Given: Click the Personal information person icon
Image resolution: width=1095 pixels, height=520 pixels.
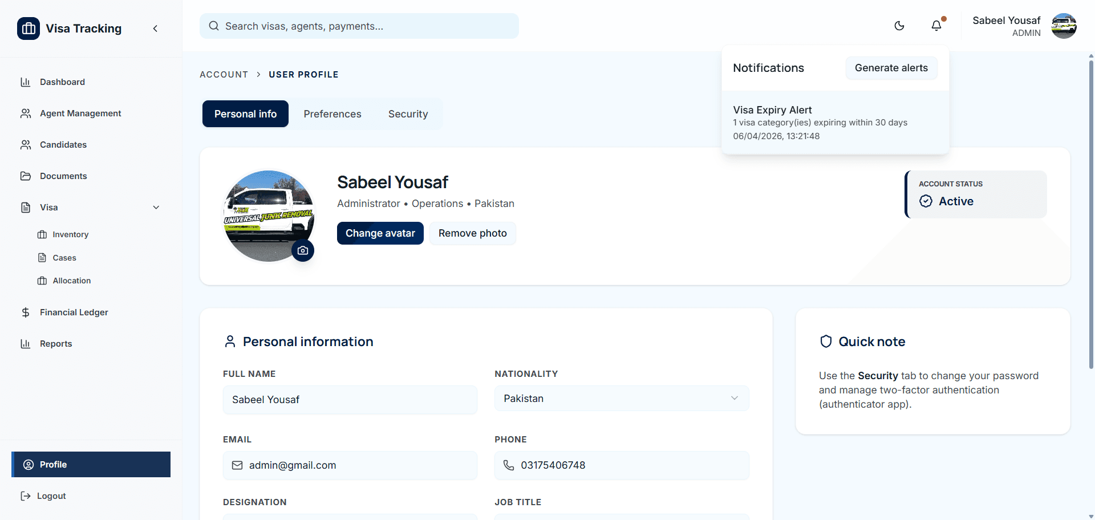Looking at the screenshot, I should point(230,342).
